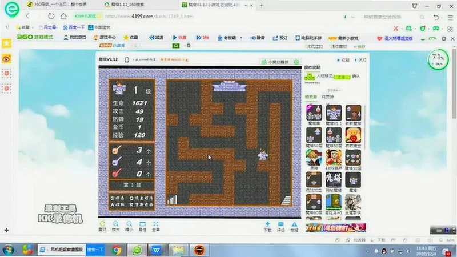Click the play speed button in game toolbar
Viewport: 457px width, 257px height.
pos(179,38)
